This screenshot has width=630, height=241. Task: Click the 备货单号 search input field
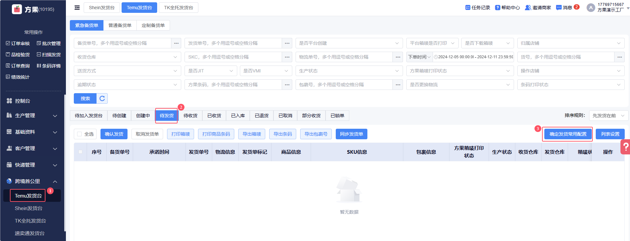coord(123,43)
